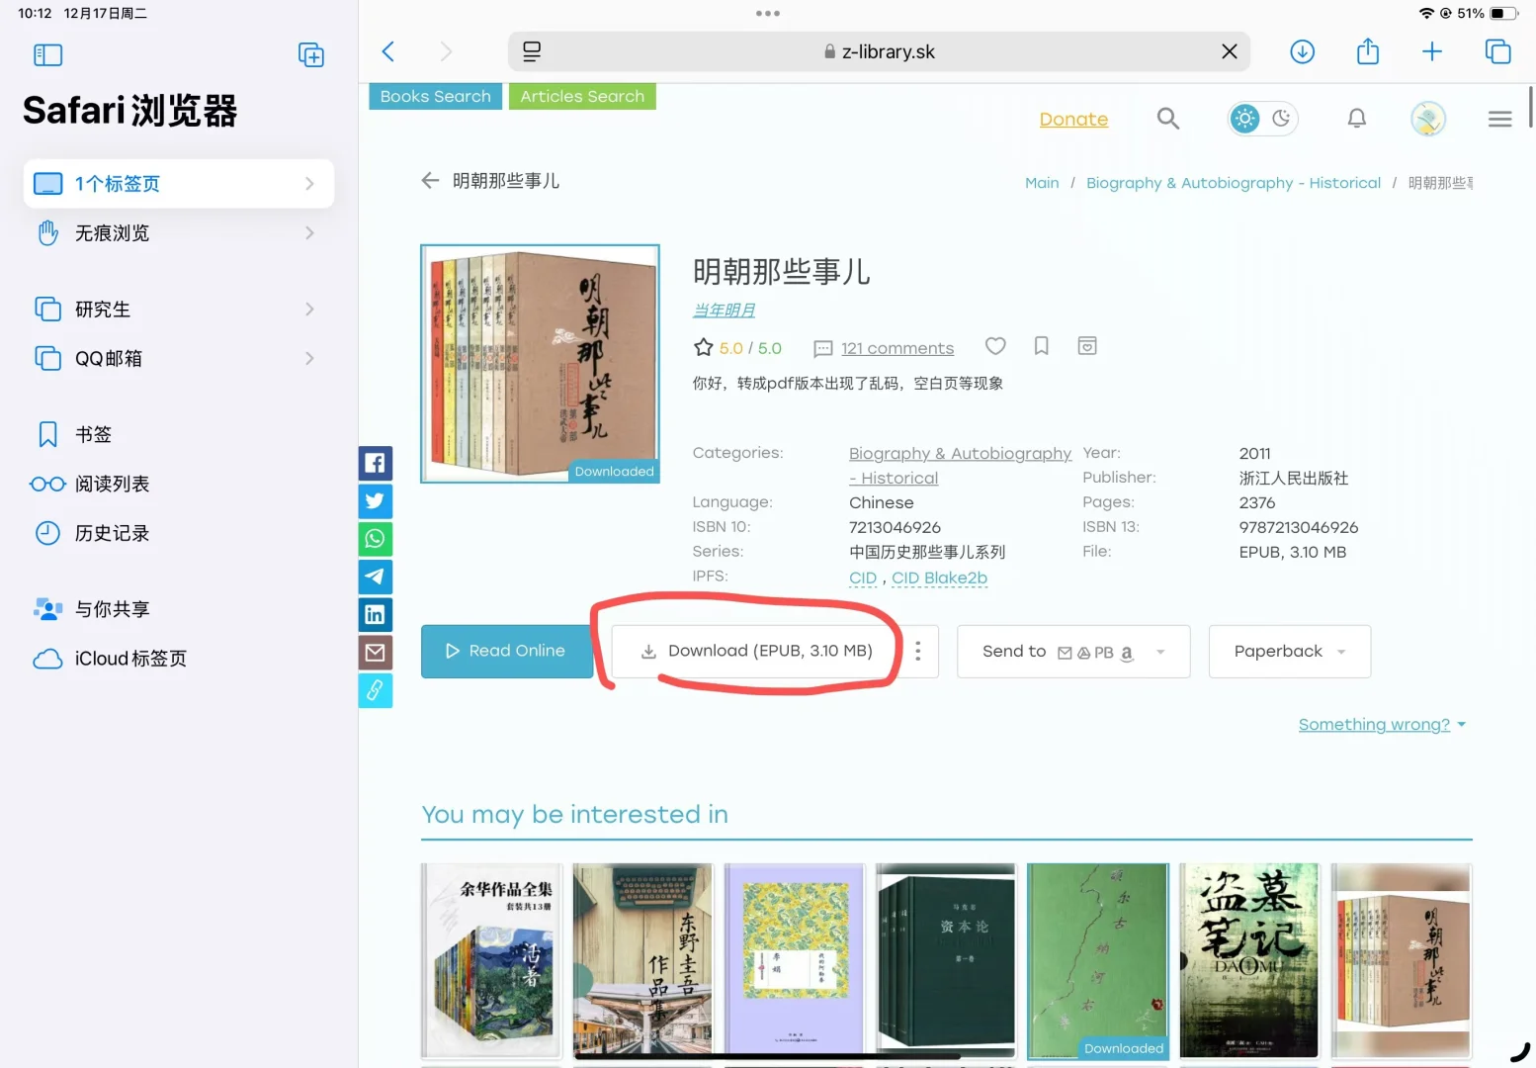Viewport: 1536px width, 1068px height.
Task: Open page format menu in address bar
Action: [532, 51]
